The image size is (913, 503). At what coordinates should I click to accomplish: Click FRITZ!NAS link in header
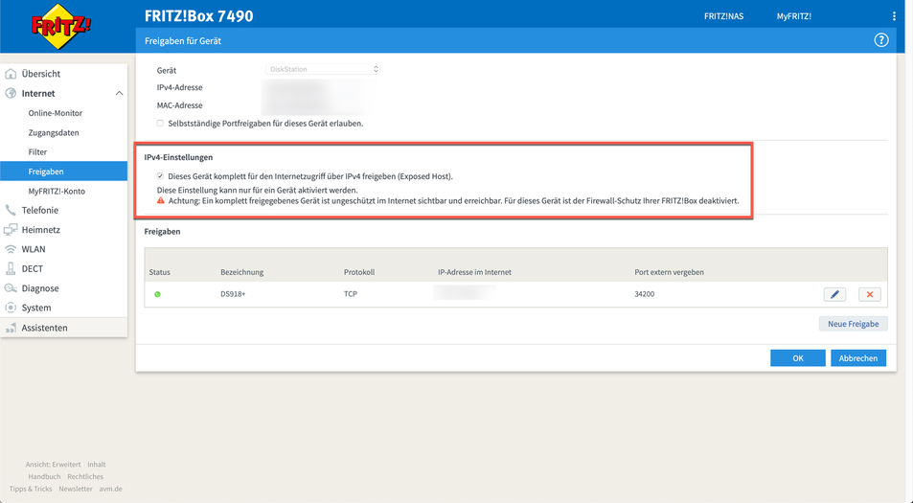723,16
